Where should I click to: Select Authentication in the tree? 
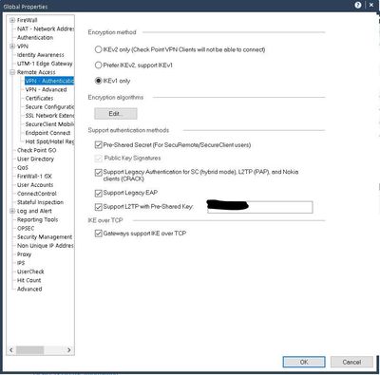coord(35,37)
